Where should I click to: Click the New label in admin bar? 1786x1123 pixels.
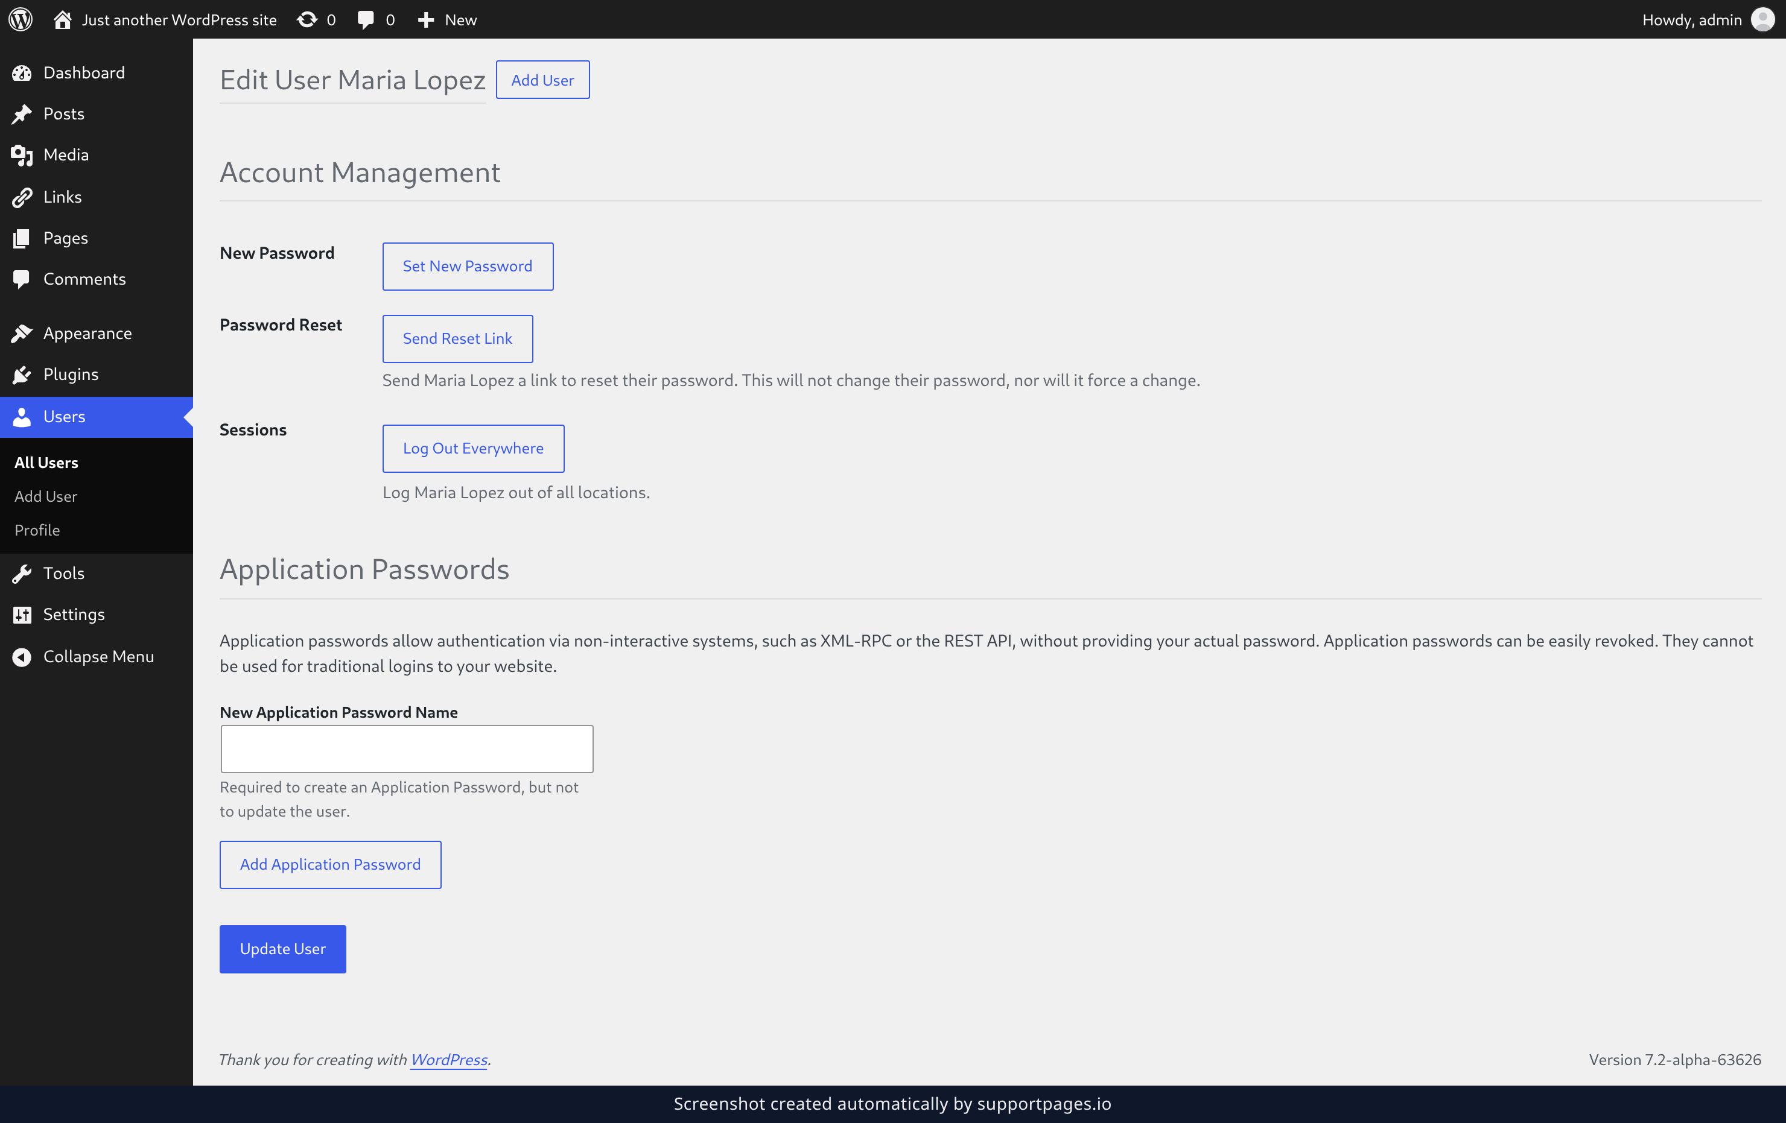[460, 20]
